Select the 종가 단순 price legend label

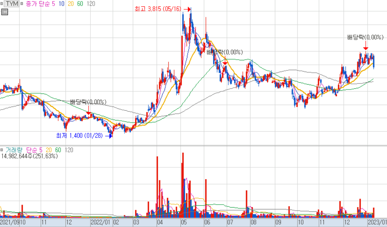38,4
